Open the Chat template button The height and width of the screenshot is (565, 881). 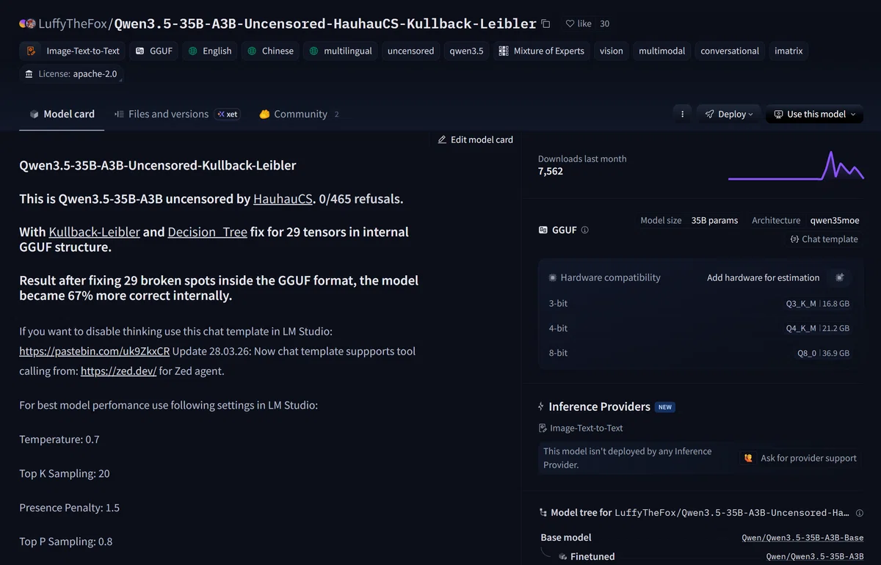click(824, 239)
